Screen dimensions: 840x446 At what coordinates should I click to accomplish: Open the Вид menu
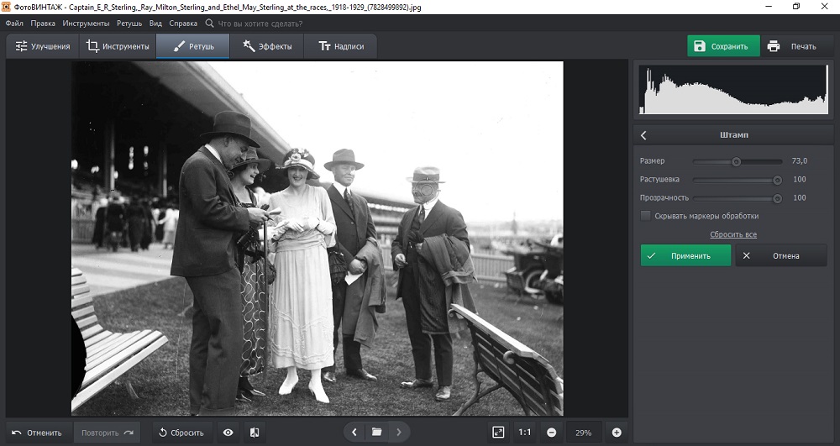coord(155,24)
